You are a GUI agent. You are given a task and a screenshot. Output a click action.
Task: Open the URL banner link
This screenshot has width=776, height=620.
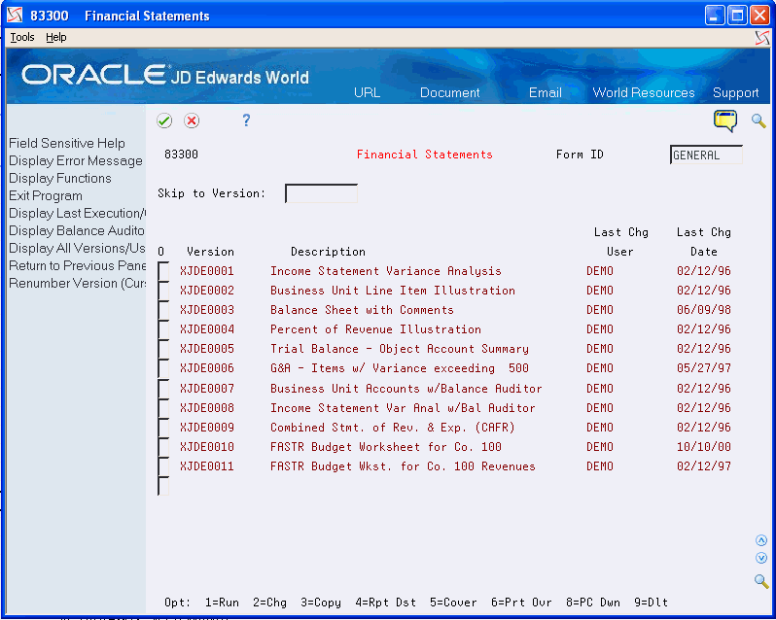point(368,92)
